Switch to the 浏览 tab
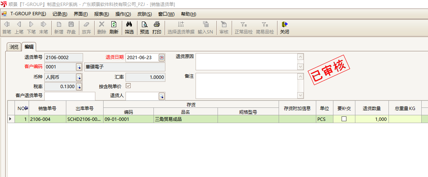Image resolution: width=428 pixels, height=177 pixels. coord(14,47)
